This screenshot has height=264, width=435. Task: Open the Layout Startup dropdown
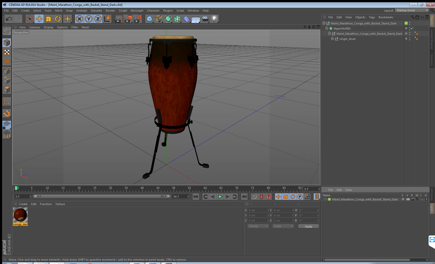click(412, 10)
